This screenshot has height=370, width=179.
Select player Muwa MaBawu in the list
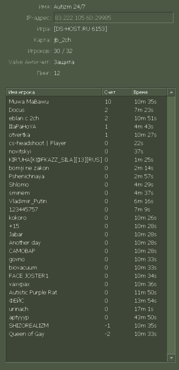87,102
